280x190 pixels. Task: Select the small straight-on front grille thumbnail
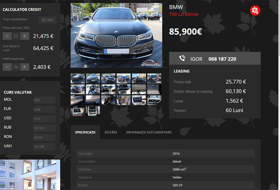[93, 78]
